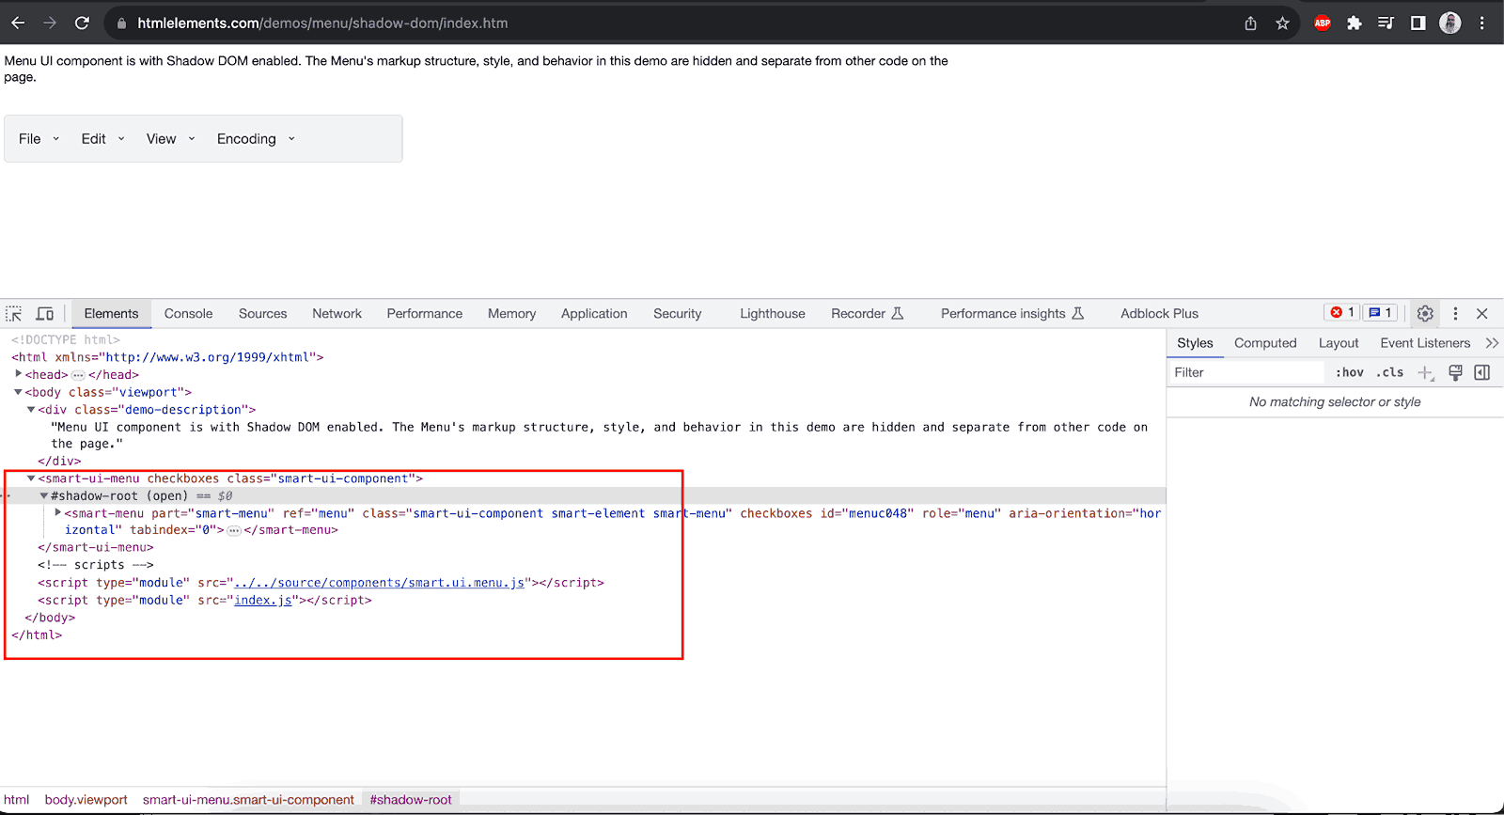Open DevTools settings gear

tap(1425, 314)
